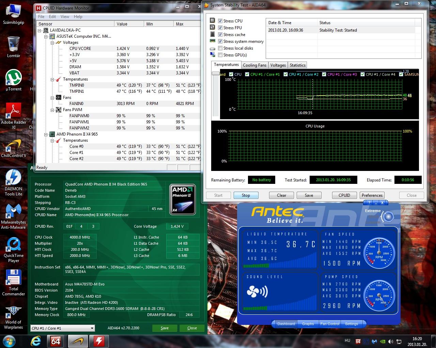Click the AMD Phenom II logo image
This screenshot has height=348, width=436.
[183, 199]
